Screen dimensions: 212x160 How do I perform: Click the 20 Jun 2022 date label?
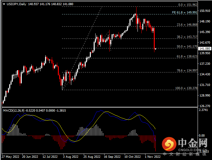(30, 157)
